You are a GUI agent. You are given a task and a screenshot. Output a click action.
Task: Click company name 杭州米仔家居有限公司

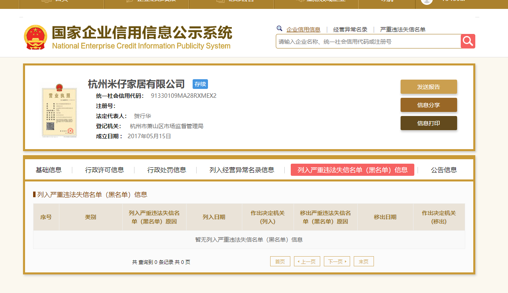click(x=136, y=84)
